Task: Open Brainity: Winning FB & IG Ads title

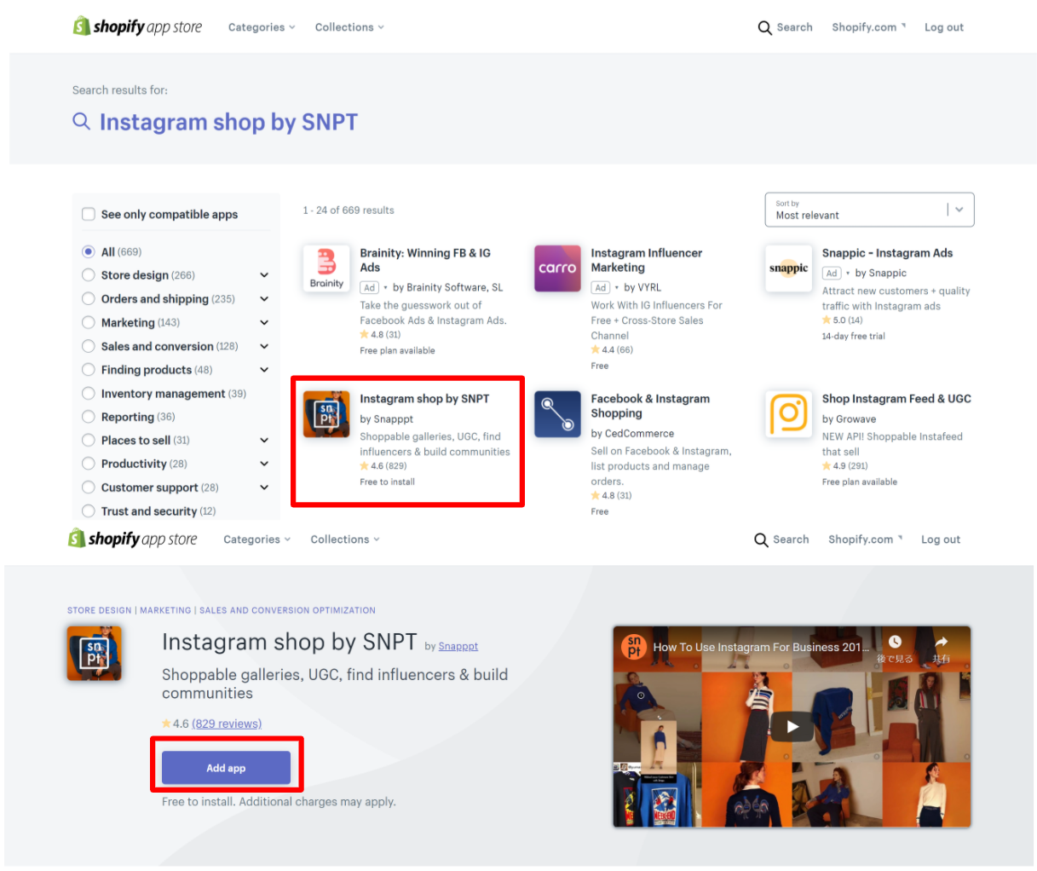Action: 425,260
